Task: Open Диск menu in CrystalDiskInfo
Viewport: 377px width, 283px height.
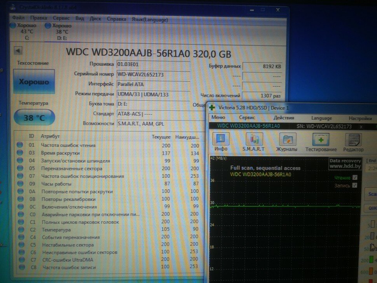Action: [x=95, y=19]
